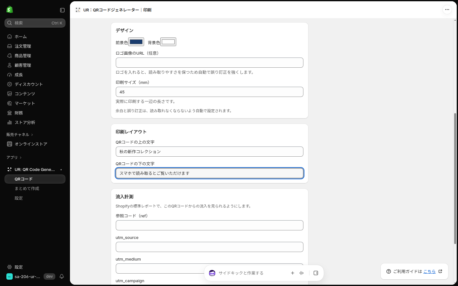Click the storefront icon beside オンラインストア
Screen dimensions: 458x286
click(10, 144)
